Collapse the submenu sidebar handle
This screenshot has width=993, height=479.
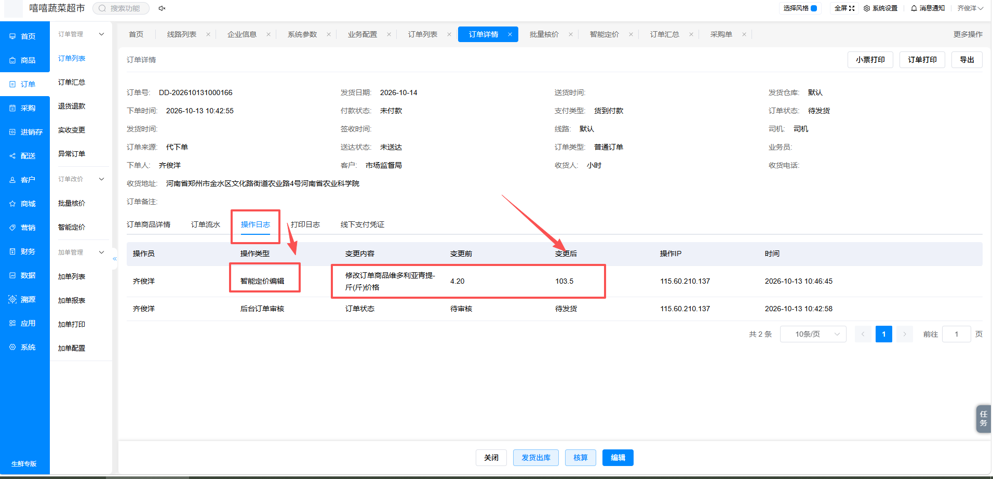(115, 259)
